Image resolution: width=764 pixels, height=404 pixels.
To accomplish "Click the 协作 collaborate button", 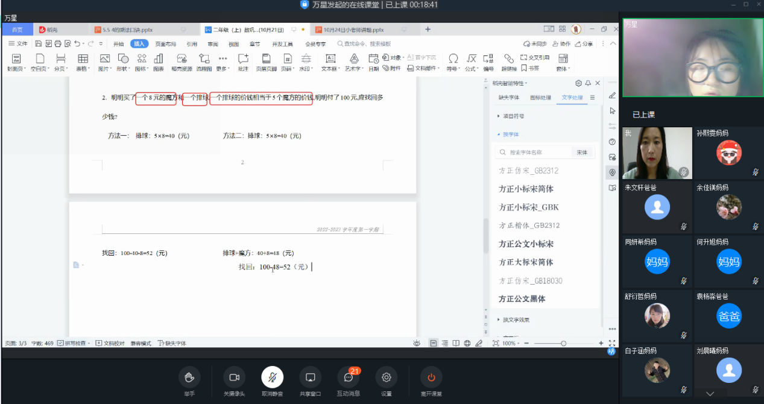I will pyautogui.click(x=561, y=43).
